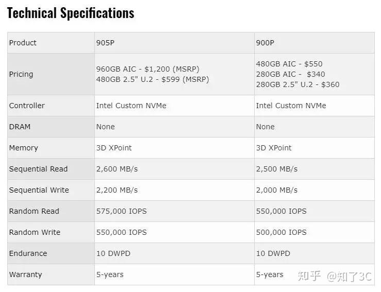
Task: Click the "2,600 MB/s" sequential read value
Action: (117, 169)
